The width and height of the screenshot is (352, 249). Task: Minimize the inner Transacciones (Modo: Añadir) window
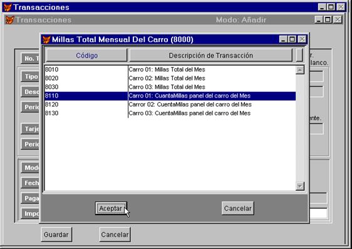tap(319, 20)
